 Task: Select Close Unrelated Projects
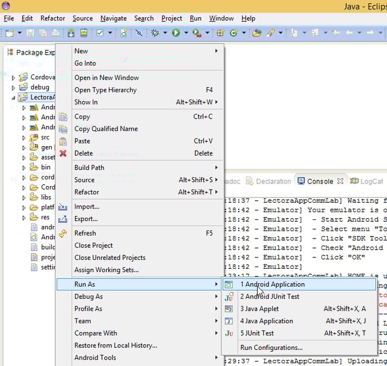click(148, 258)
